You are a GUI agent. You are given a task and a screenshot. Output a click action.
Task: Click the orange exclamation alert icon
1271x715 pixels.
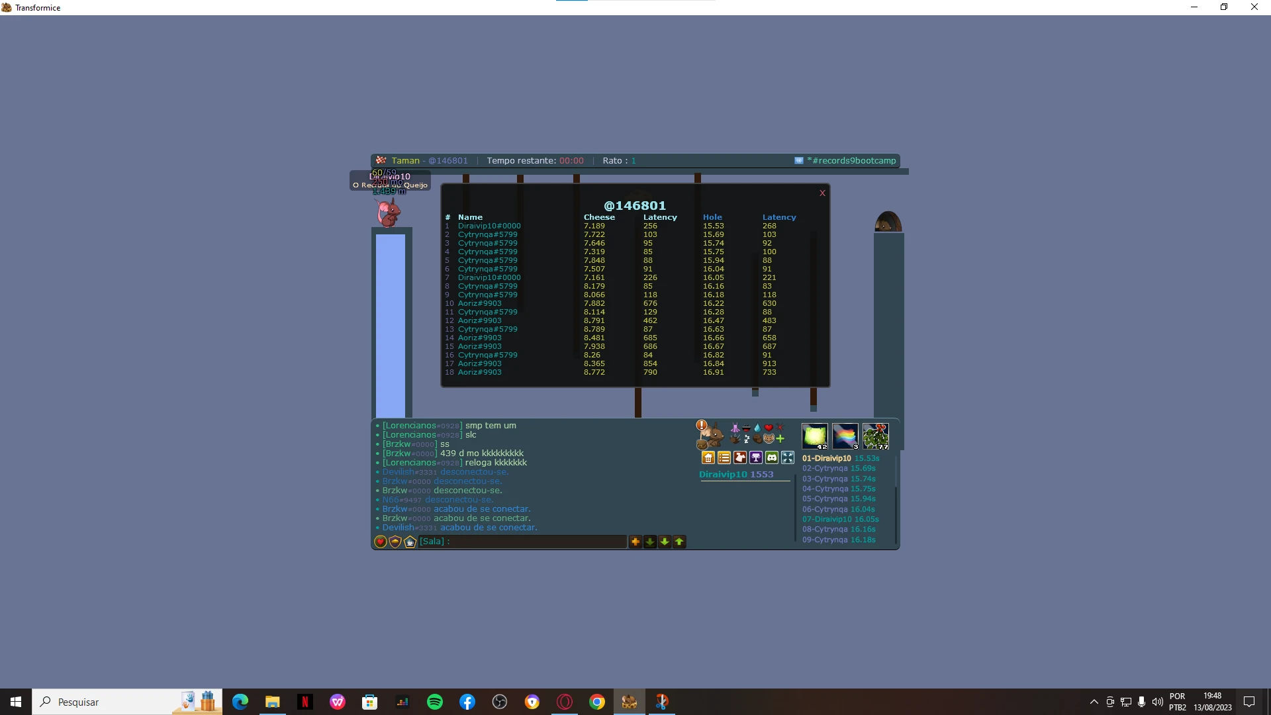click(702, 425)
